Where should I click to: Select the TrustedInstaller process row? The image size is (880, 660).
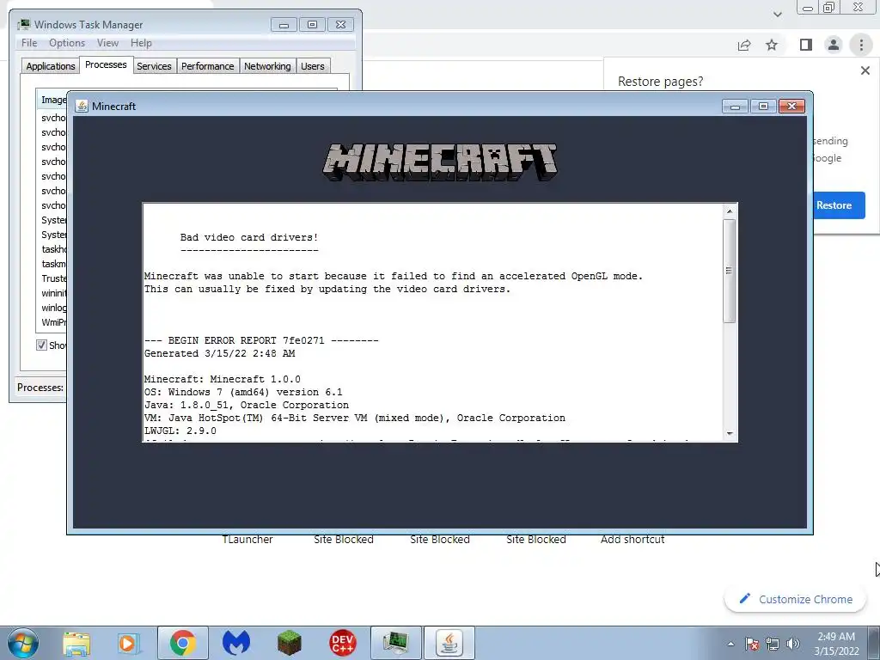(x=52, y=278)
